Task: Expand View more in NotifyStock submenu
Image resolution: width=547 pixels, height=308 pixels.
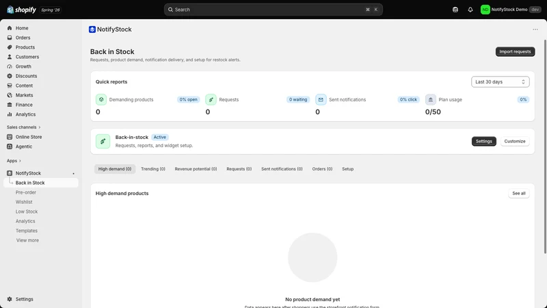Action: (27, 240)
